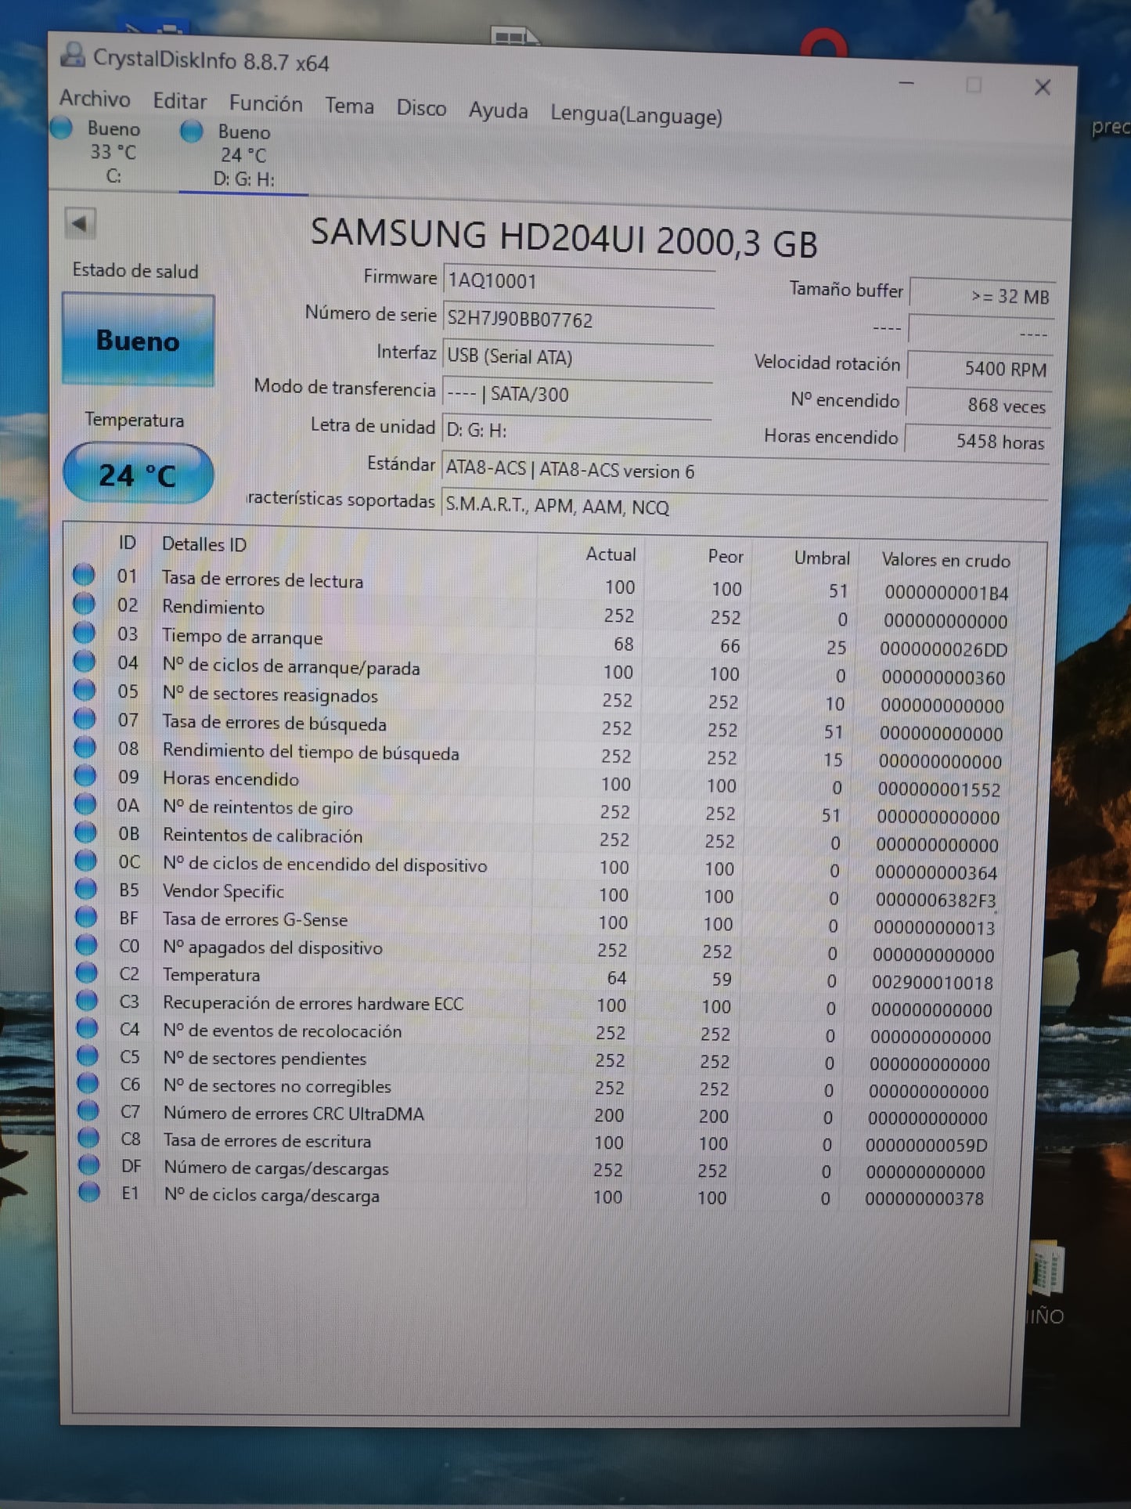Open the Disco menu
The width and height of the screenshot is (1131, 1509).
pos(421,108)
